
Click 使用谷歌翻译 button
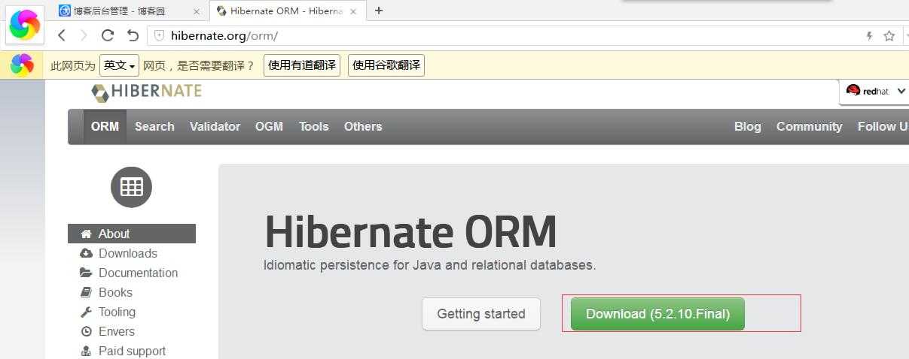(x=386, y=65)
